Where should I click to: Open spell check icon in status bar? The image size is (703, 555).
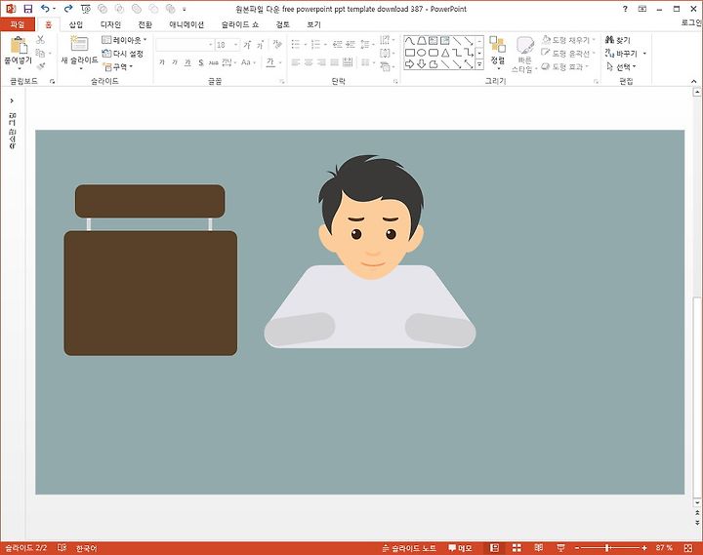[x=62, y=548]
